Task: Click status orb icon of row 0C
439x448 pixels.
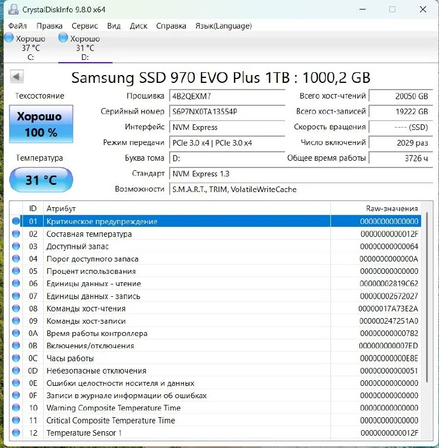Action: pyautogui.click(x=16, y=358)
